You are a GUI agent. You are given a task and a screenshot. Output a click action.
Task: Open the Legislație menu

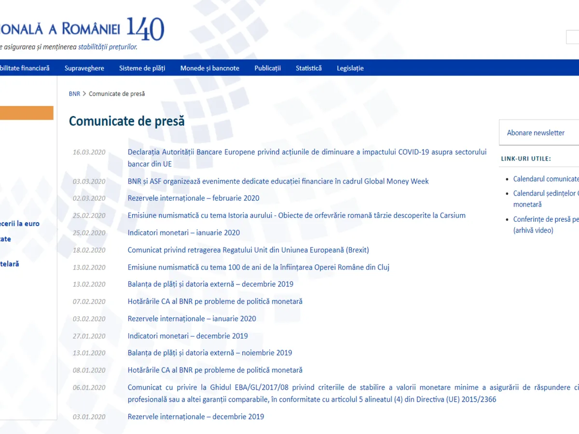point(350,68)
